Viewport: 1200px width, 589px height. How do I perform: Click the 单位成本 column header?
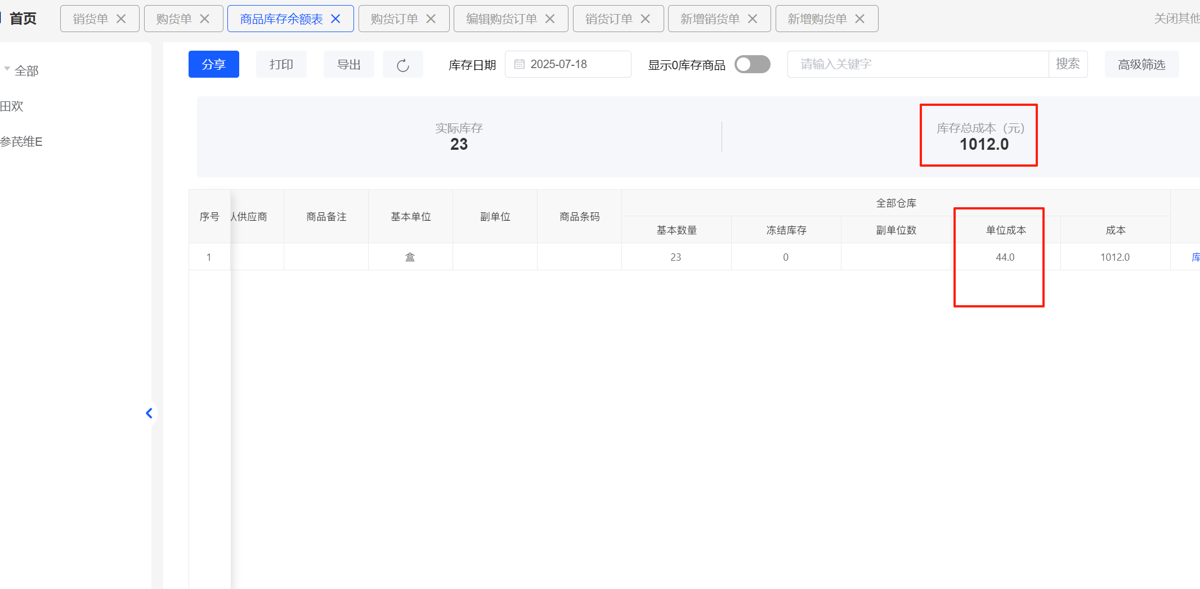pos(1006,230)
